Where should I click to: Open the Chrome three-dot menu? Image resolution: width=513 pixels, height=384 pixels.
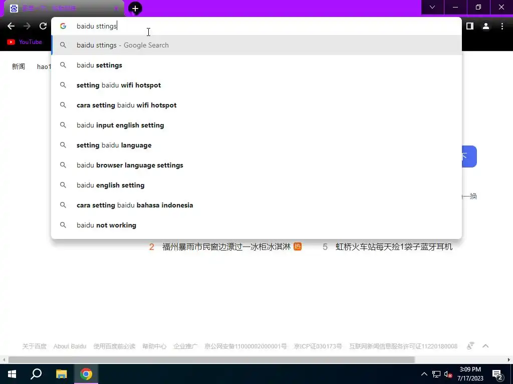point(502,26)
